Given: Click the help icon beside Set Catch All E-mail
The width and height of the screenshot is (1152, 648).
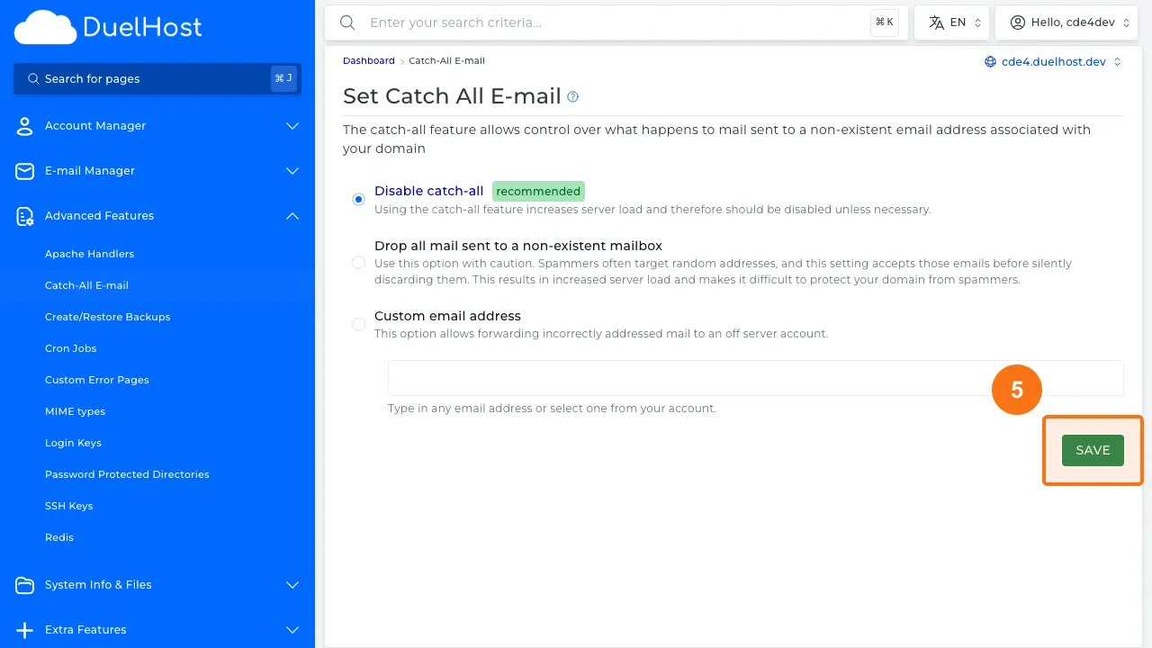Looking at the screenshot, I should coord(572,96).
